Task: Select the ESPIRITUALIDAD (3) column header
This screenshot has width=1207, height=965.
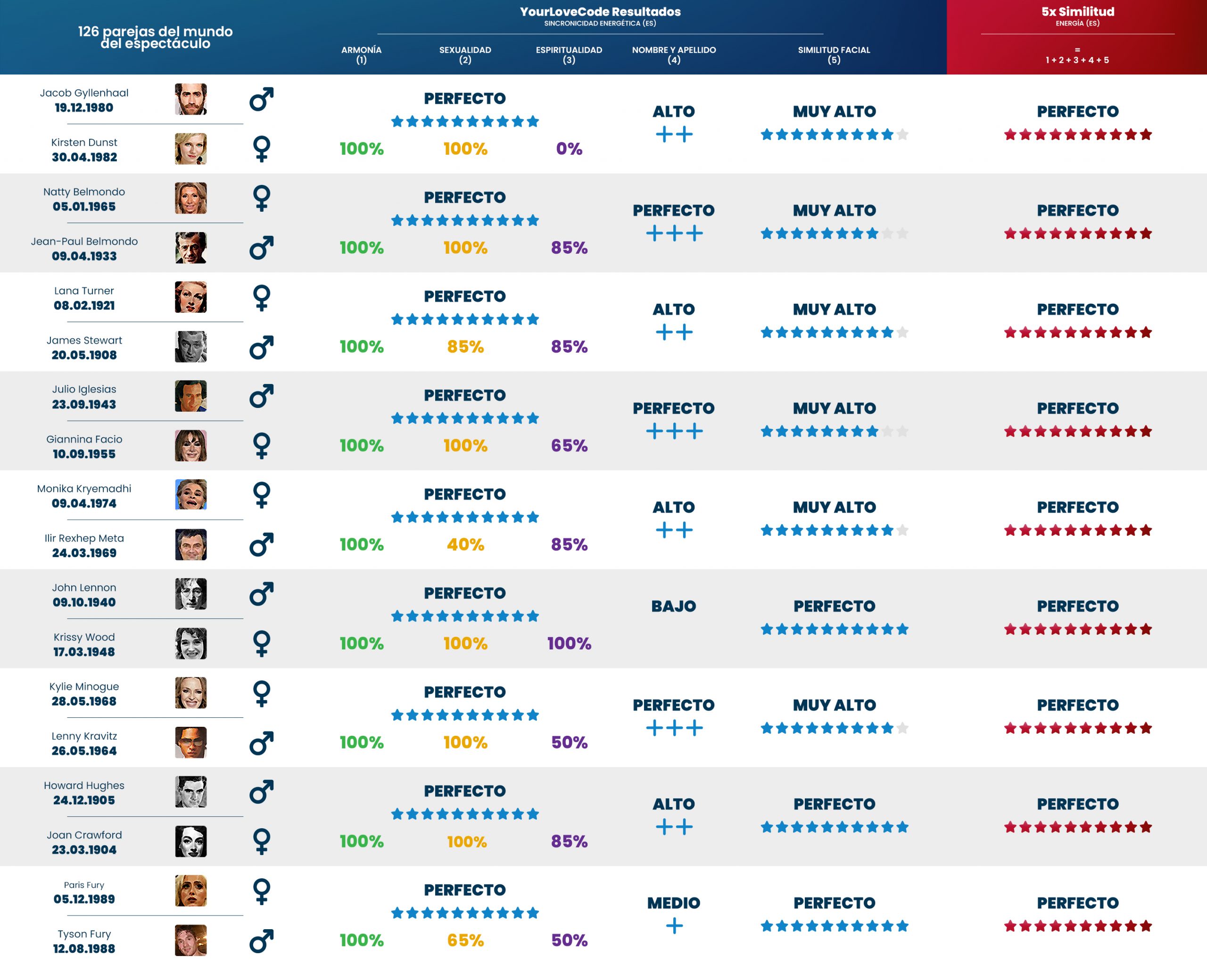Action: [x=569, y=55]
